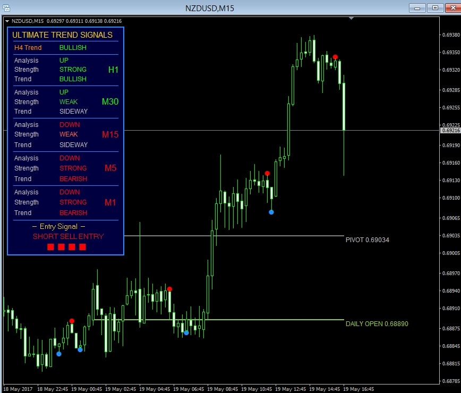Click the red M5 timeframe label
The width and height of the screenshot is (461, 393).
pos(110,168)
